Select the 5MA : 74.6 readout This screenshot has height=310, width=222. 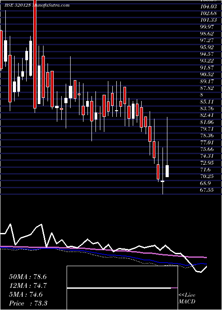click(26, 294)
